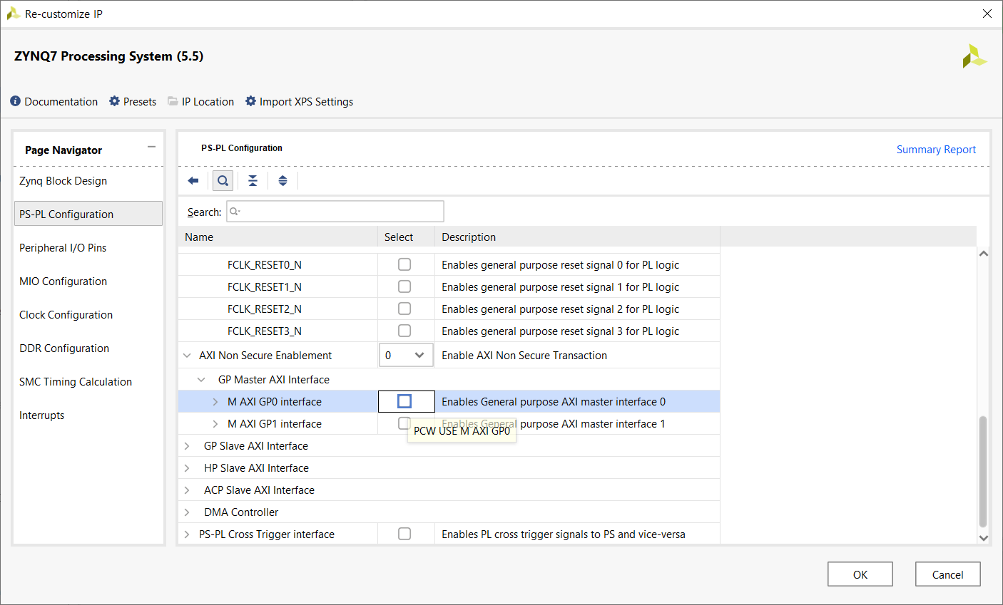Click the Cancel button
The height and width of the screenshot is (605, 1003).
click(947, 574)
